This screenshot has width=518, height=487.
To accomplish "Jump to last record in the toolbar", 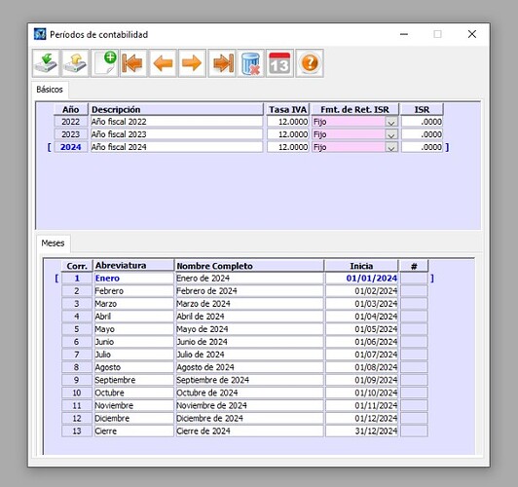I will pyautogui.click(x=222, y=63).
